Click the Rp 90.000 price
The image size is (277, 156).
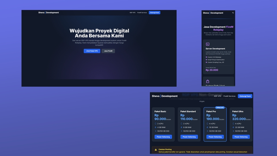coord(160,117)
